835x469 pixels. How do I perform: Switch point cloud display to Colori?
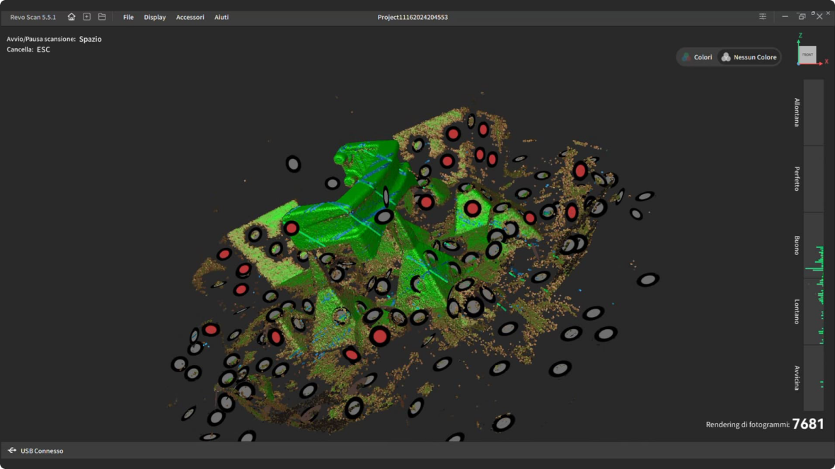coord(697,57)
